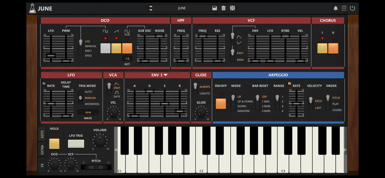Enable the arpeggiator ON/OFF pad
Image resolution: width=385 pixels, height=178 pixels.
[221, 103]
